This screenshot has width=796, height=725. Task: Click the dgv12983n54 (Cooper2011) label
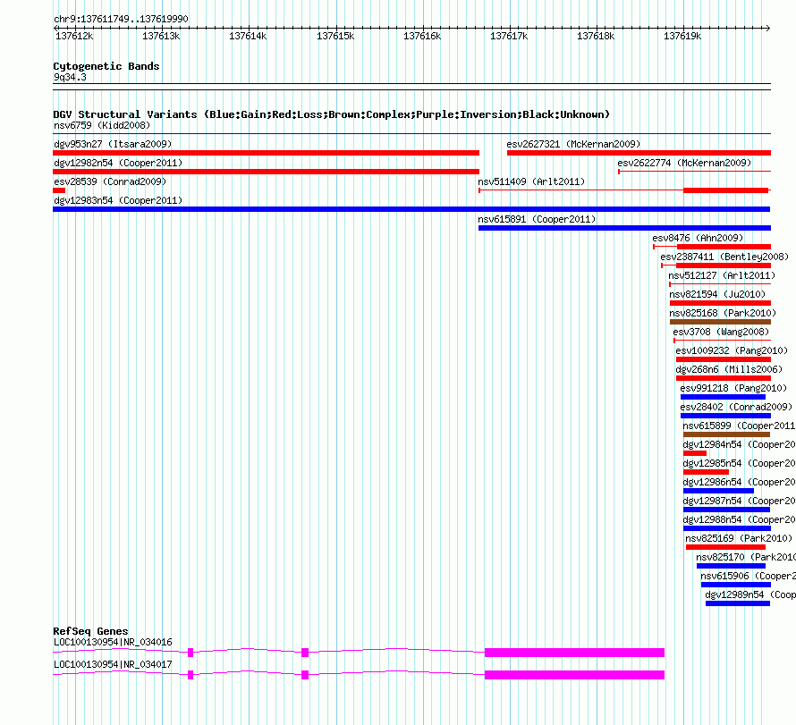click(118, 200)
